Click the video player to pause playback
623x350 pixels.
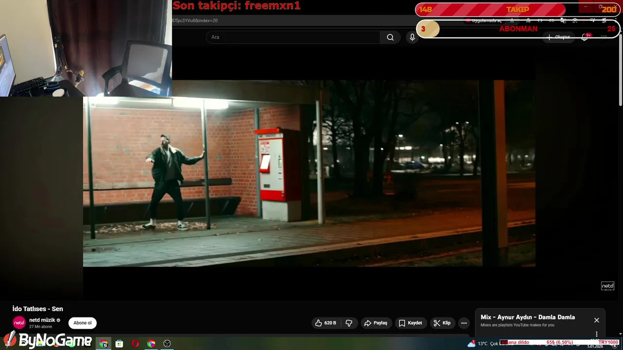pos(309,173)
